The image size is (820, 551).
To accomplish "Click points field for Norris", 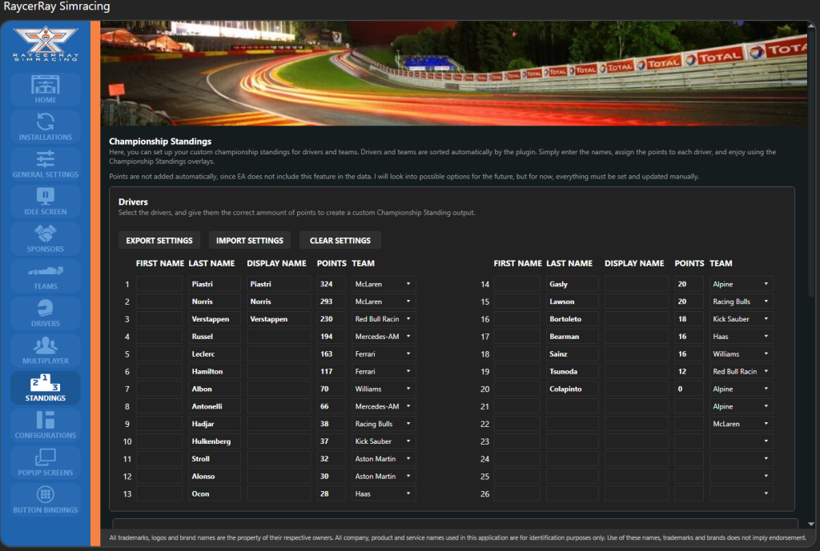I will tap(331, 301).
